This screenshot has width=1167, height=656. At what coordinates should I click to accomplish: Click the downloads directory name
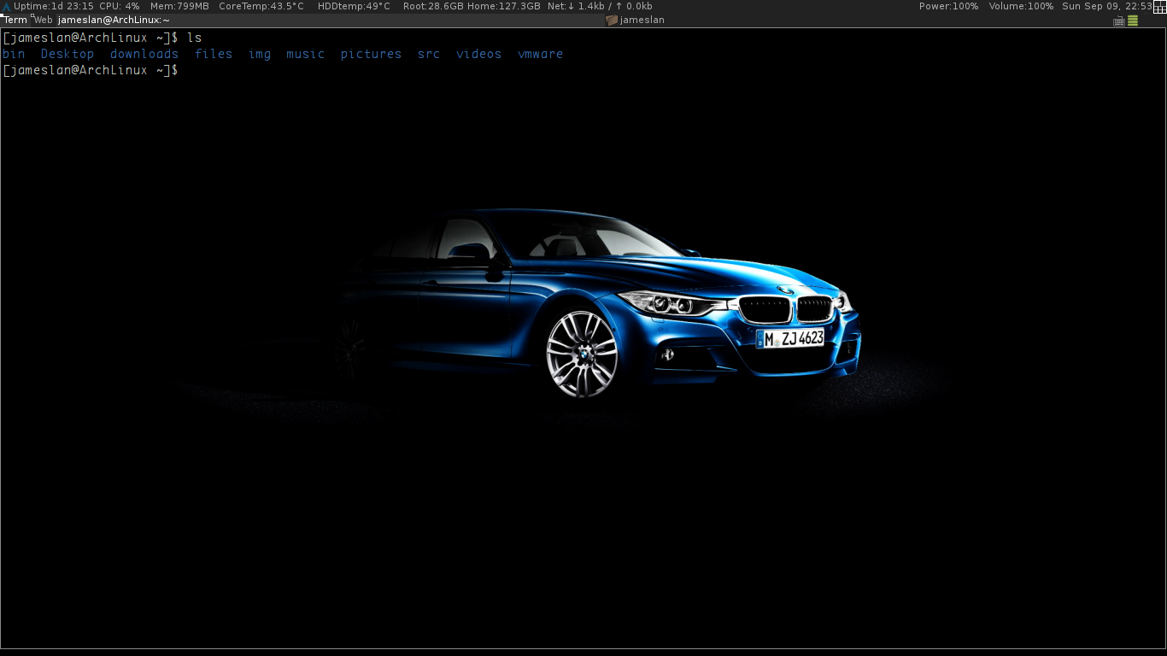click(x=144, y=54)
